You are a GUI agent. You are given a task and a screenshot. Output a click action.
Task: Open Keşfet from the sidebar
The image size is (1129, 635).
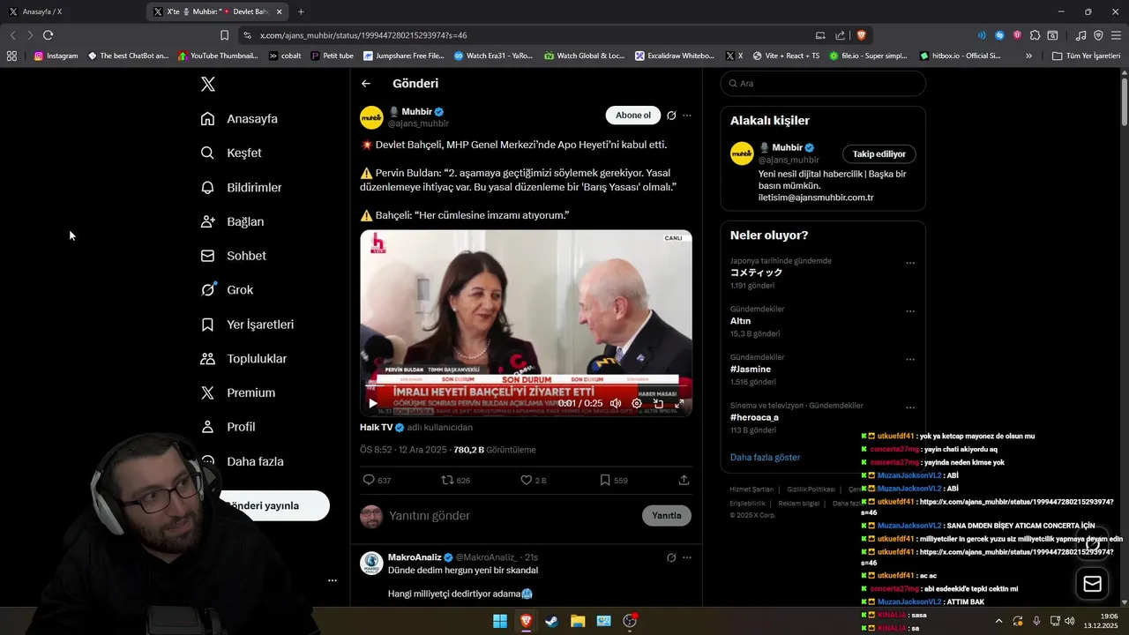pos(231,153)
